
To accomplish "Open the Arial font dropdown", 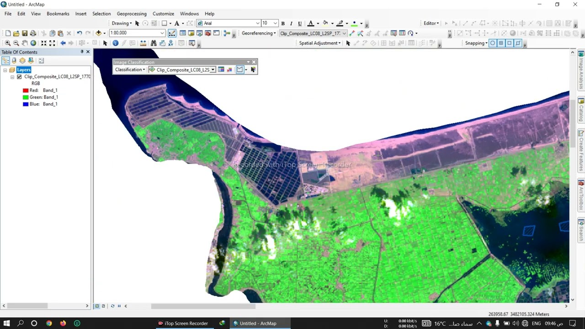I will pyautogui.click(x=257, y=23).
